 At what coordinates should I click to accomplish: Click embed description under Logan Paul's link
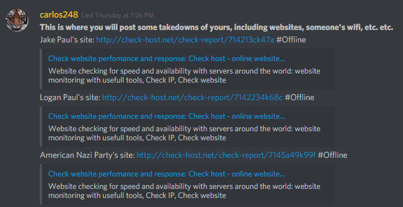click(184, 133)
